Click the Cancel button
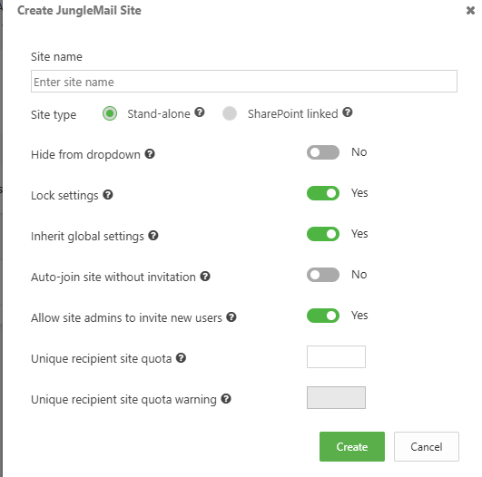Screen dimensions: 482x477 [427, 446]
